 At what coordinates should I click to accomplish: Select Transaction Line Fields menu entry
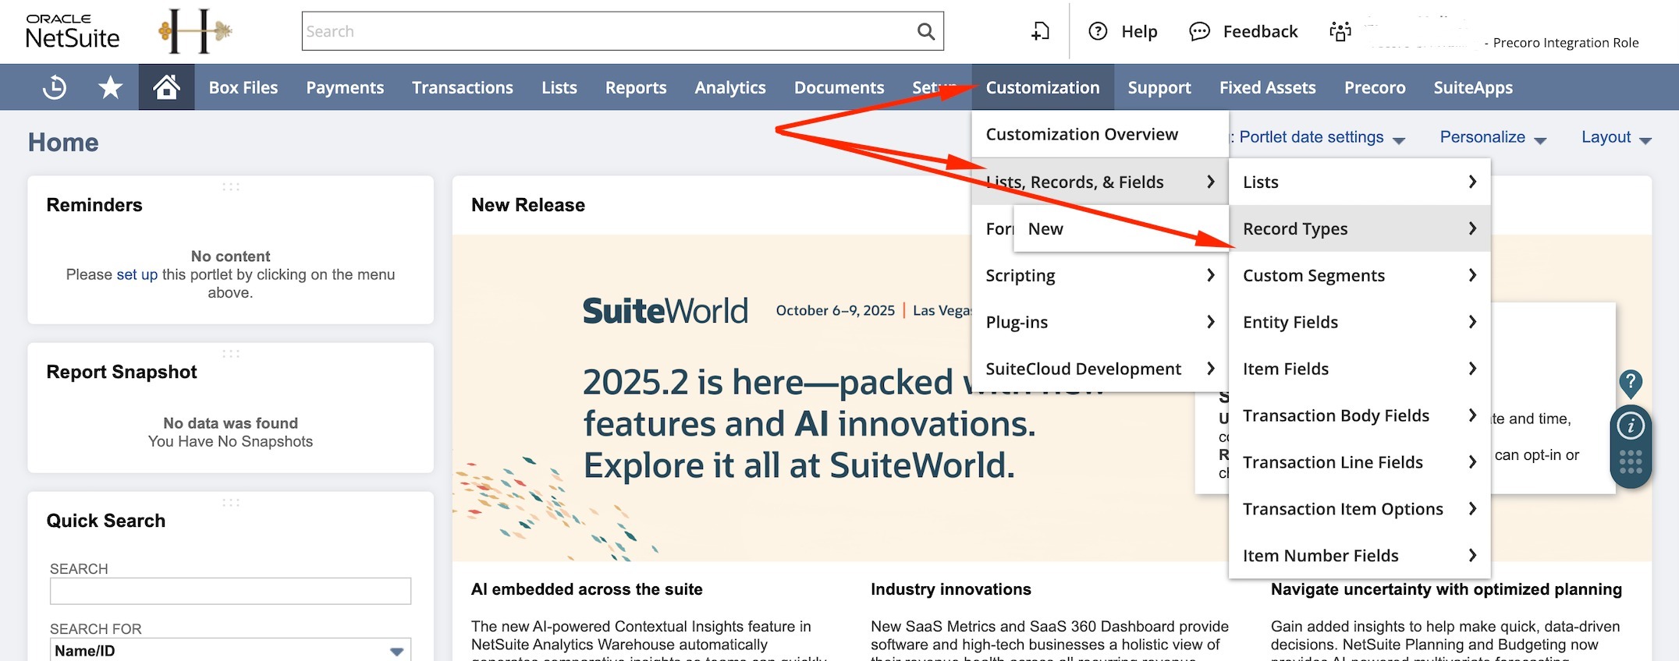click(1359, 462)
